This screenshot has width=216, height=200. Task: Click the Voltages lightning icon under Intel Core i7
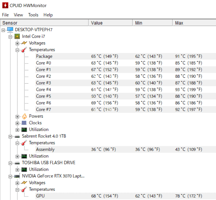24,43
